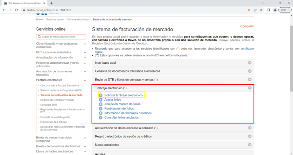Expand Consulta de documentos tributarios electrónicos
The height and width of the screenshot is (155, 293).
(250, 71)
